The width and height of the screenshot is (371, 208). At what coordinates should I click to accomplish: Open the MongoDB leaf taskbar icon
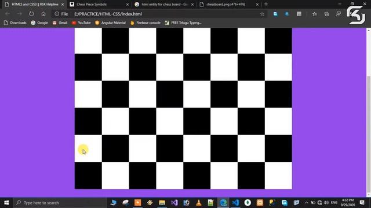pyautogui.click(x=248, y=203)
